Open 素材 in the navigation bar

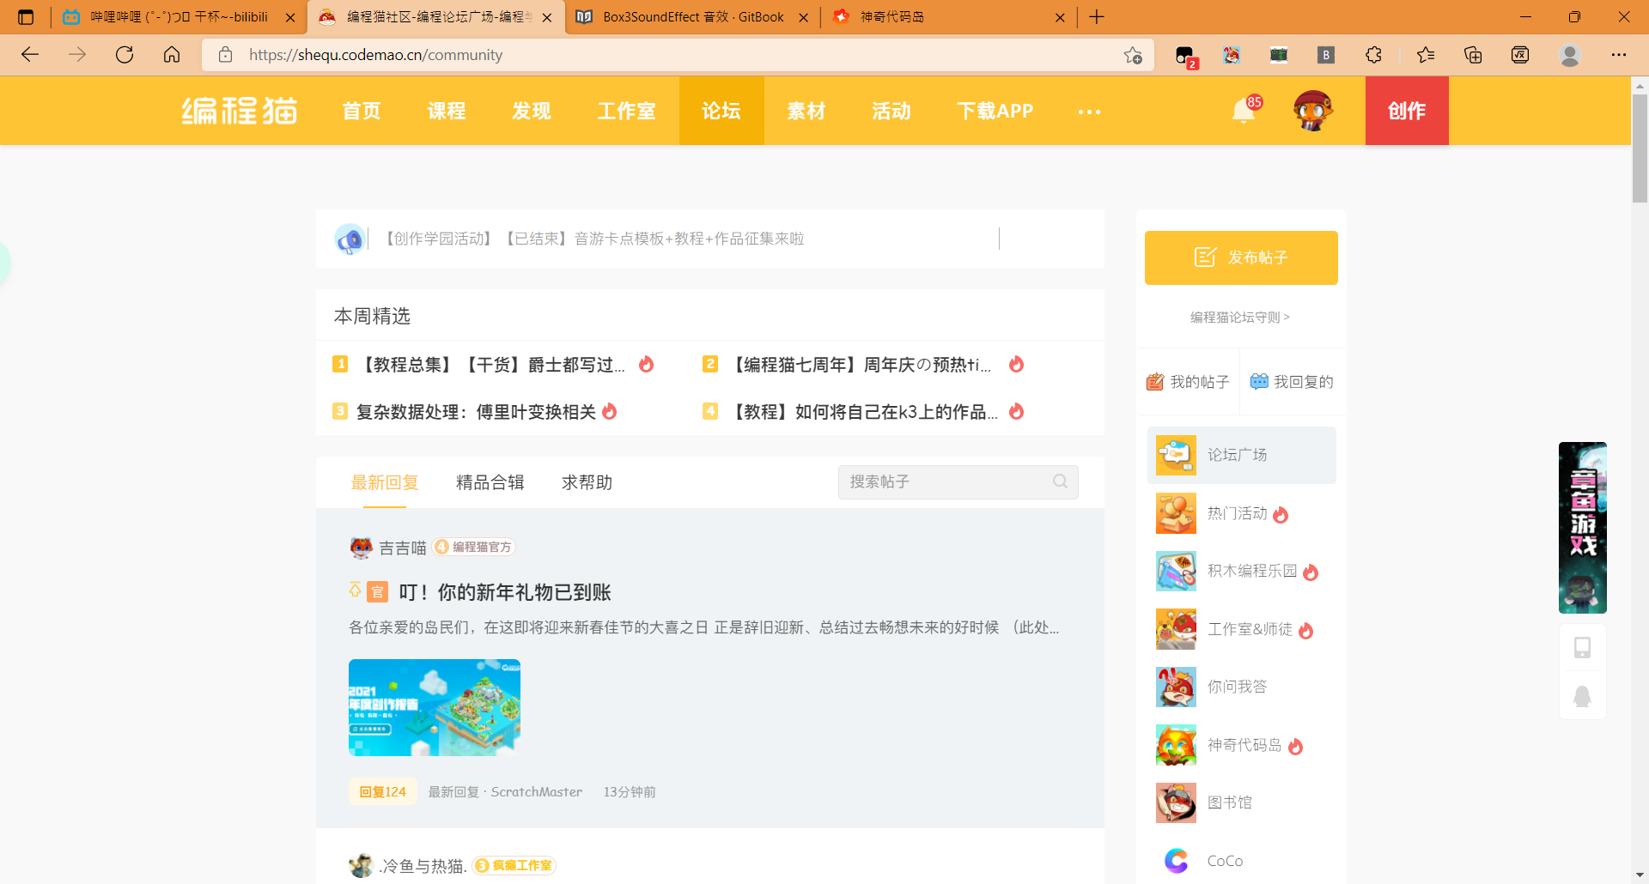pos(806,111)
